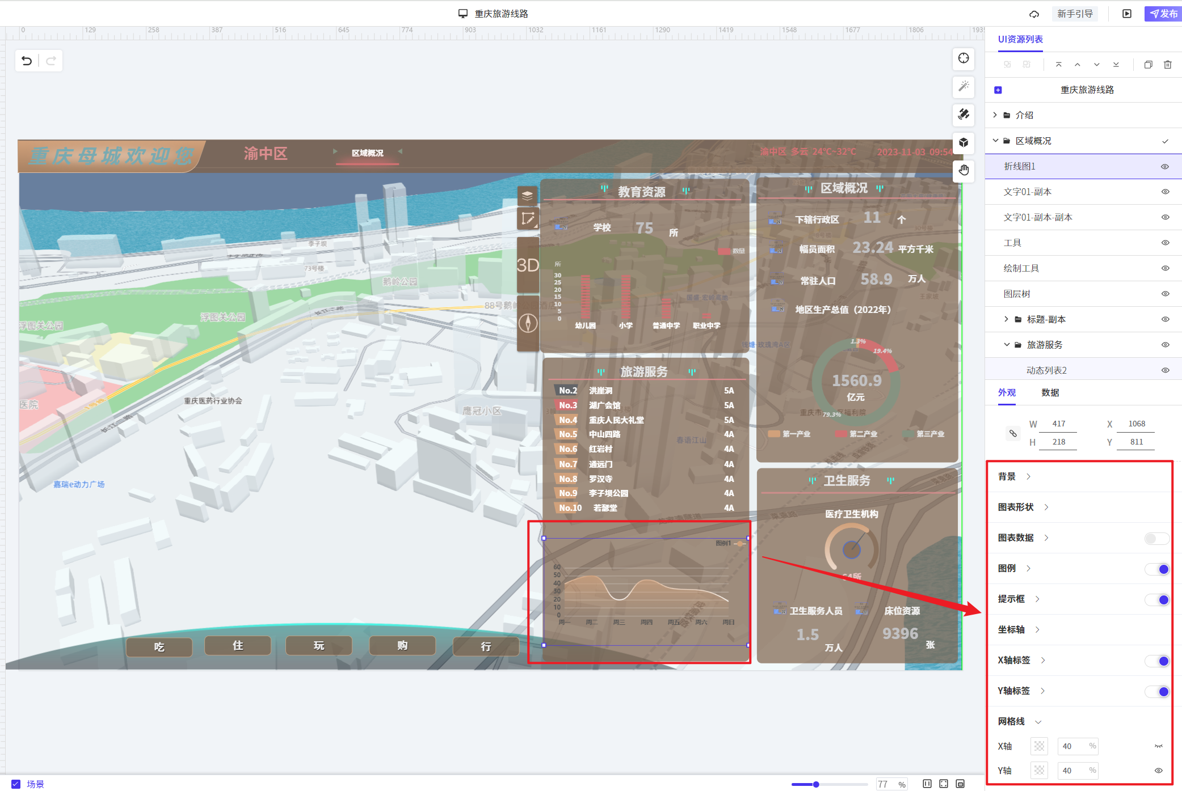Select the 绘制工具 layer

[x=1083, y=268]
